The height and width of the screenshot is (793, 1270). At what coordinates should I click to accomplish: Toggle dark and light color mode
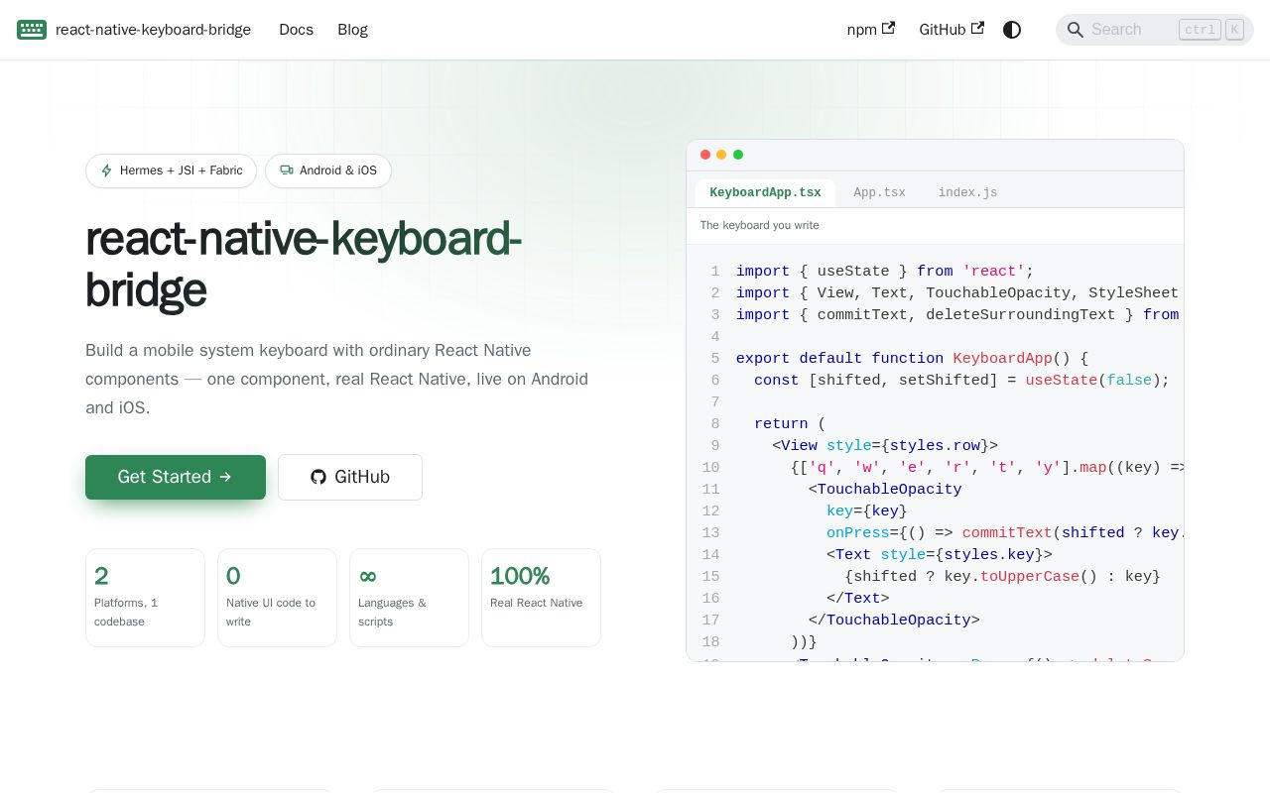[1012, 30]
